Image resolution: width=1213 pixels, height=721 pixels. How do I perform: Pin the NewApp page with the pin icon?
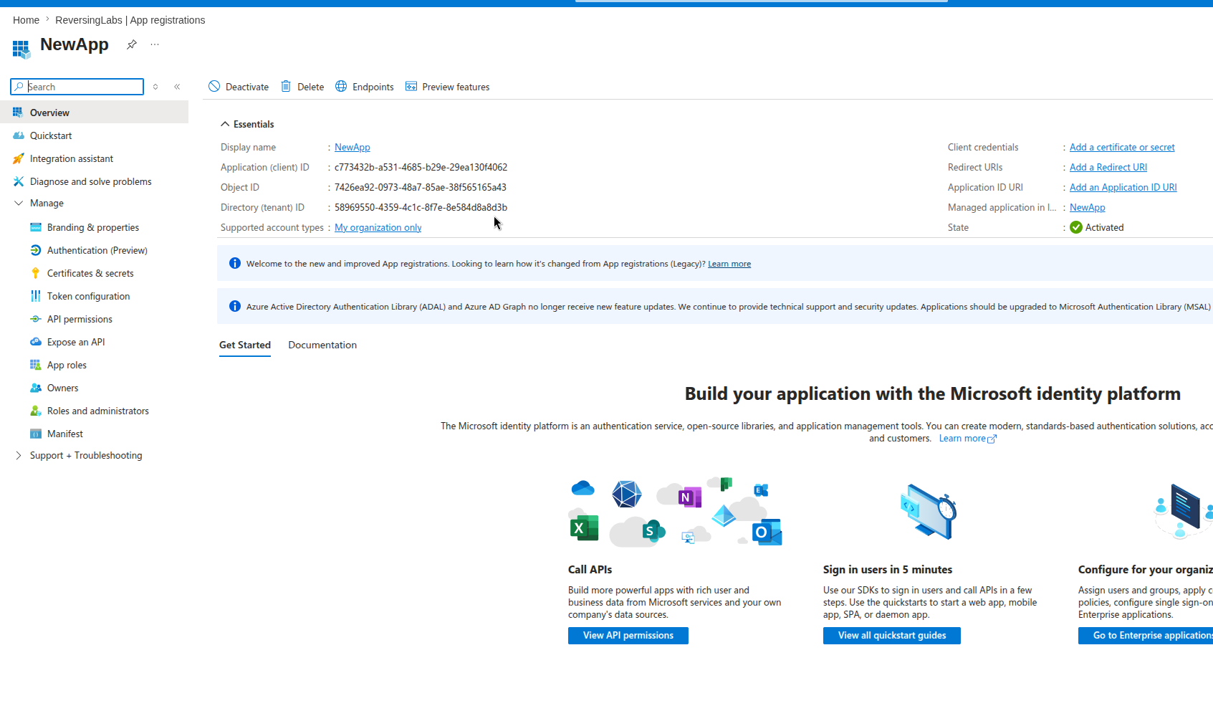tap(132, 44)
